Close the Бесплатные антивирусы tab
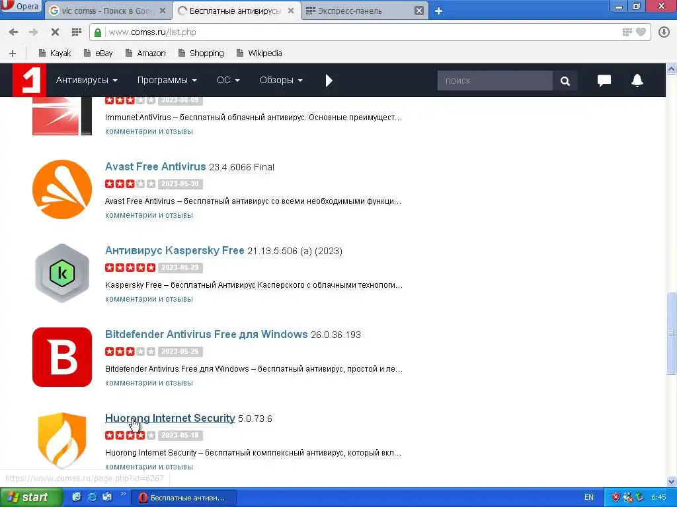This screenshot has height=507, width=677. coord(291,11)
